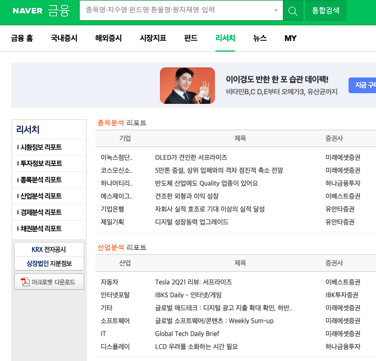Viewport: 376px width, 361px height.
Task: Open report 반도체 산업에도 Quality 업종이 있어요
Action: (207, 184)
